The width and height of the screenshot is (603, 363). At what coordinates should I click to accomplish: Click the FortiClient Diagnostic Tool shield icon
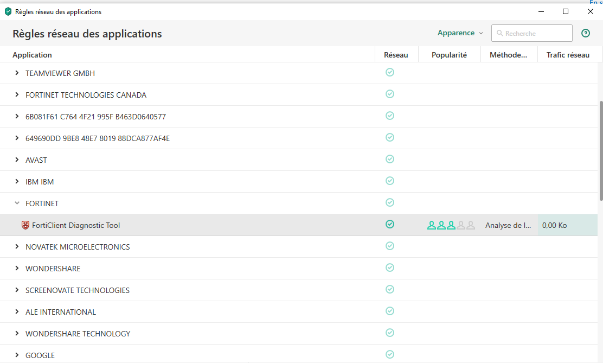tap(25, 225)
